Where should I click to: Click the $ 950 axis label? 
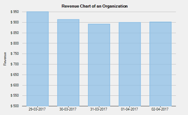pos(14,12)
